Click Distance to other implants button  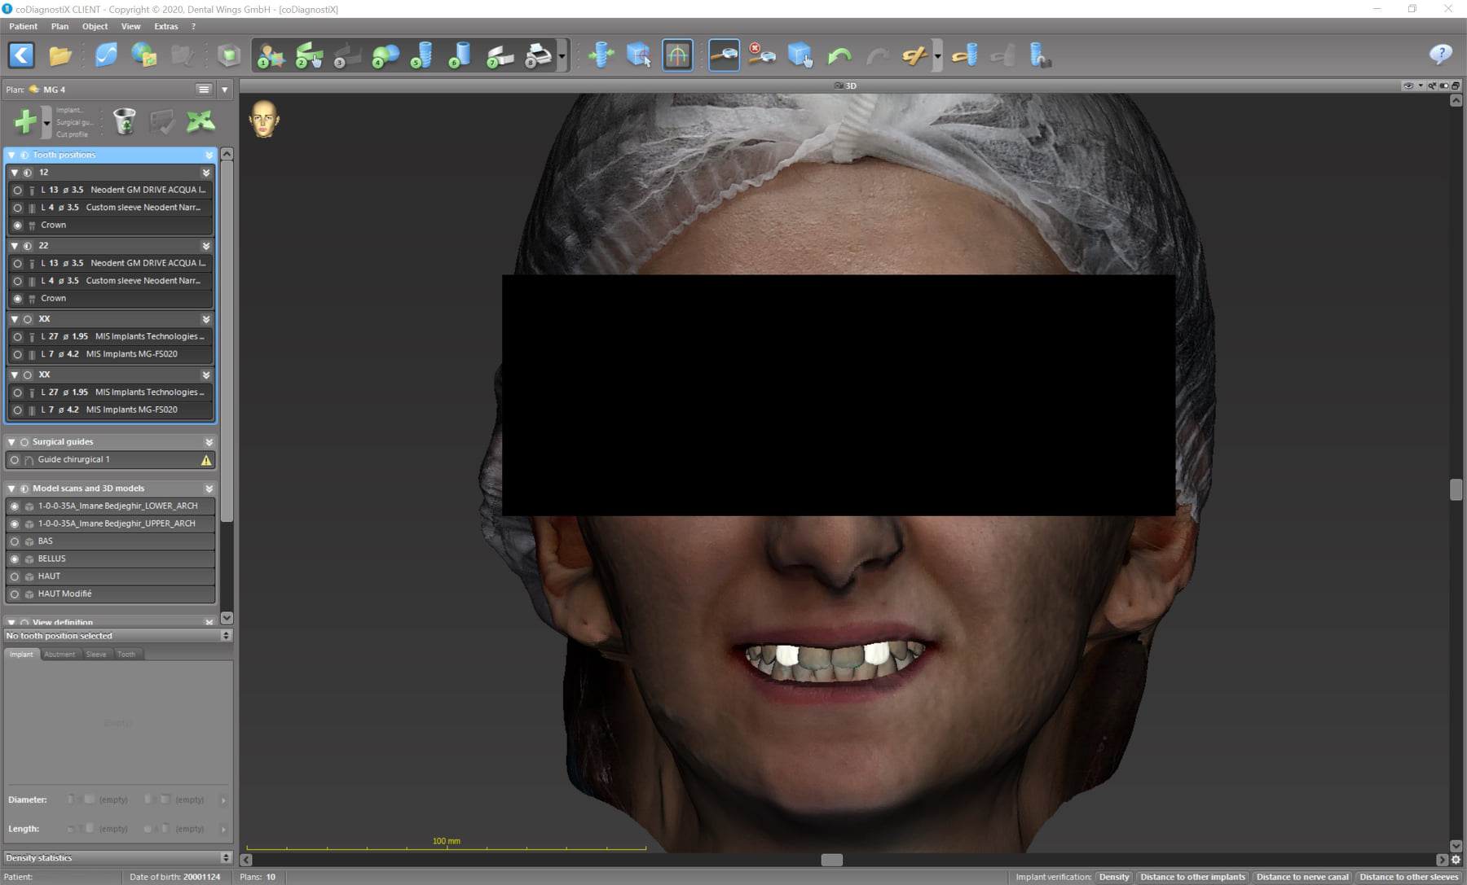pyautogui.click(x=1193, y=877)
